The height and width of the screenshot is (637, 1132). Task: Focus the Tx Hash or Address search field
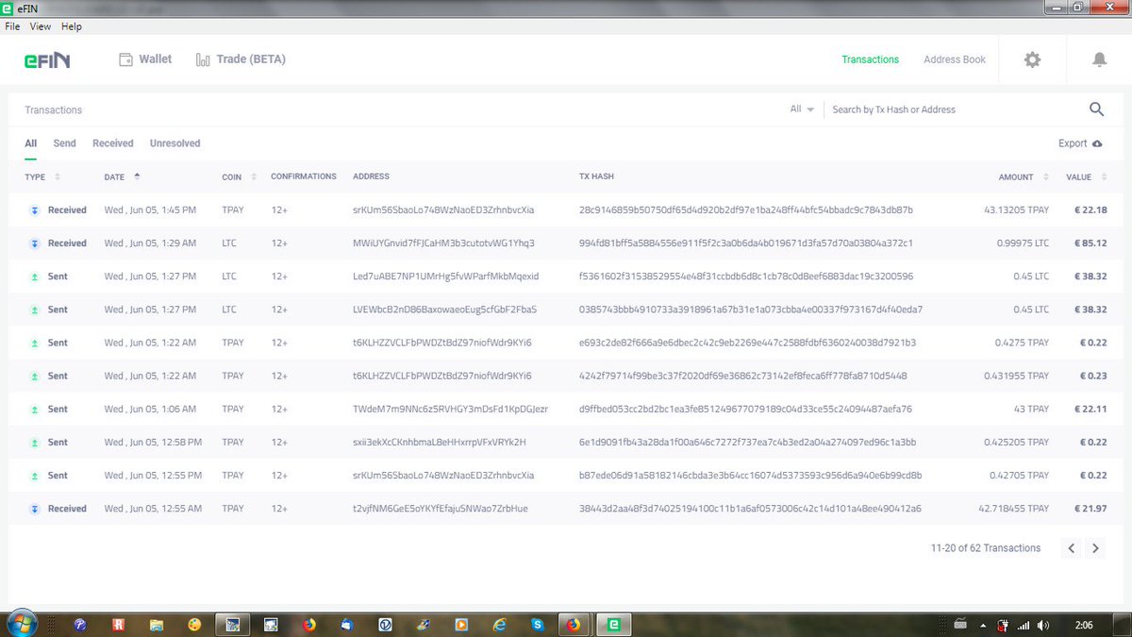click(953, 109)
